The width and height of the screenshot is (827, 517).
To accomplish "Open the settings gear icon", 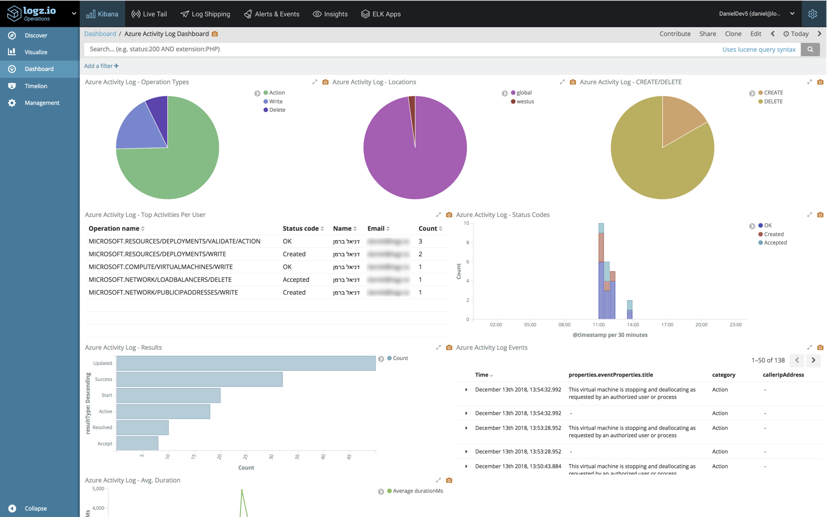I will (x=812, y=14).
